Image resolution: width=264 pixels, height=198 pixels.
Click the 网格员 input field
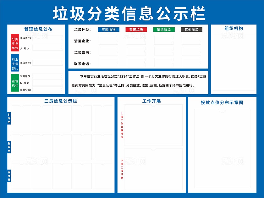(x=47, y=83)
